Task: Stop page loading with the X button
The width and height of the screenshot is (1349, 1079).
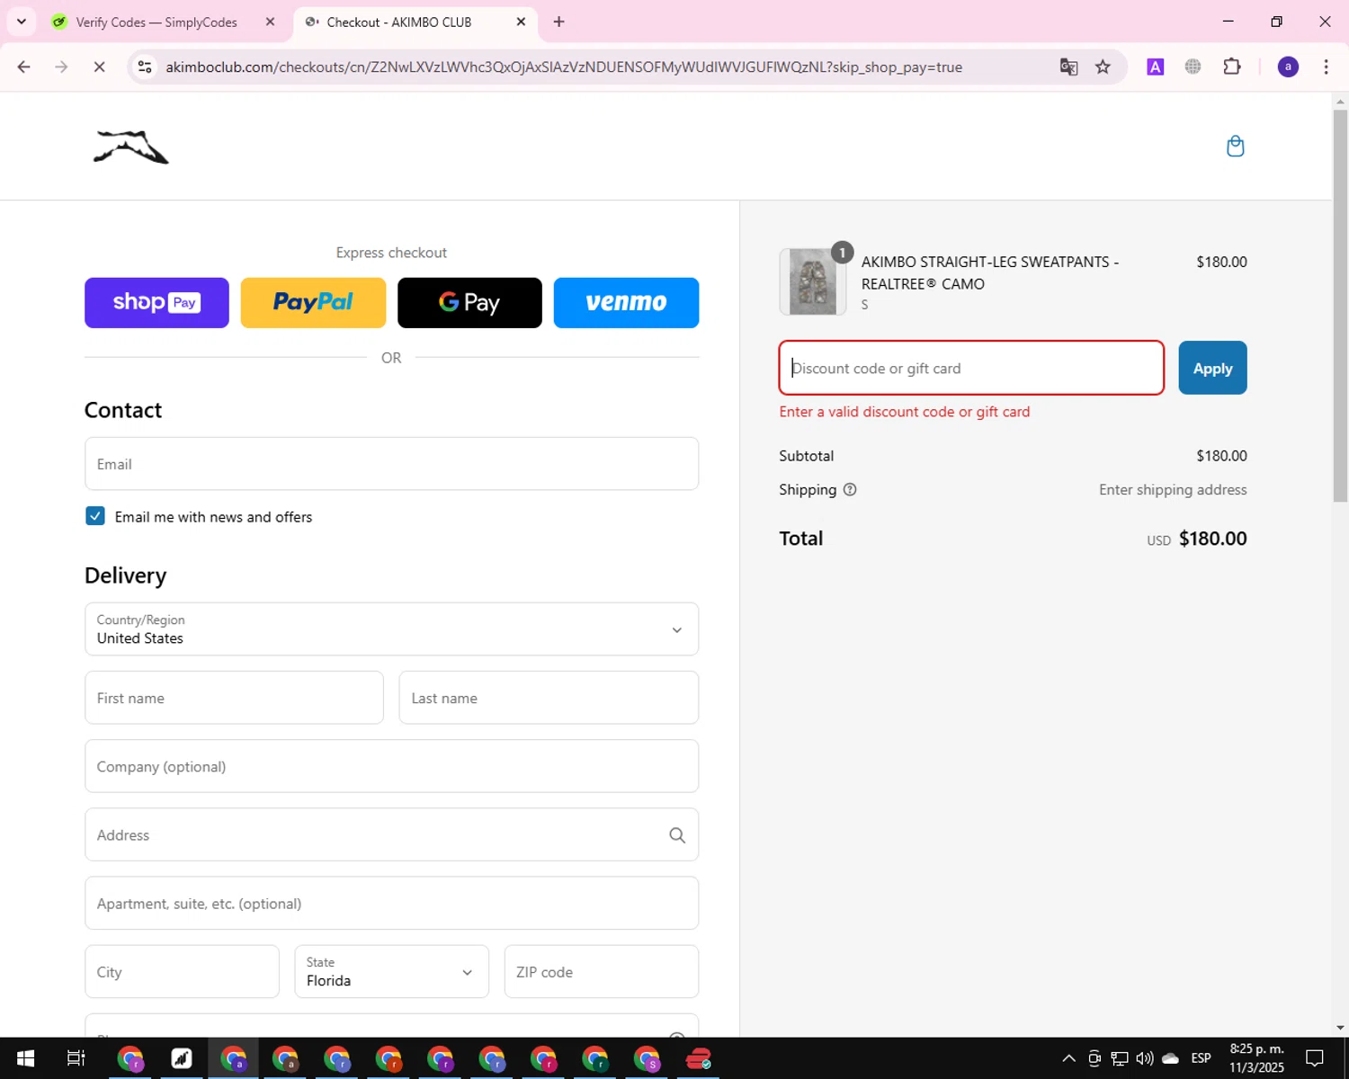Action: (99, 67)
